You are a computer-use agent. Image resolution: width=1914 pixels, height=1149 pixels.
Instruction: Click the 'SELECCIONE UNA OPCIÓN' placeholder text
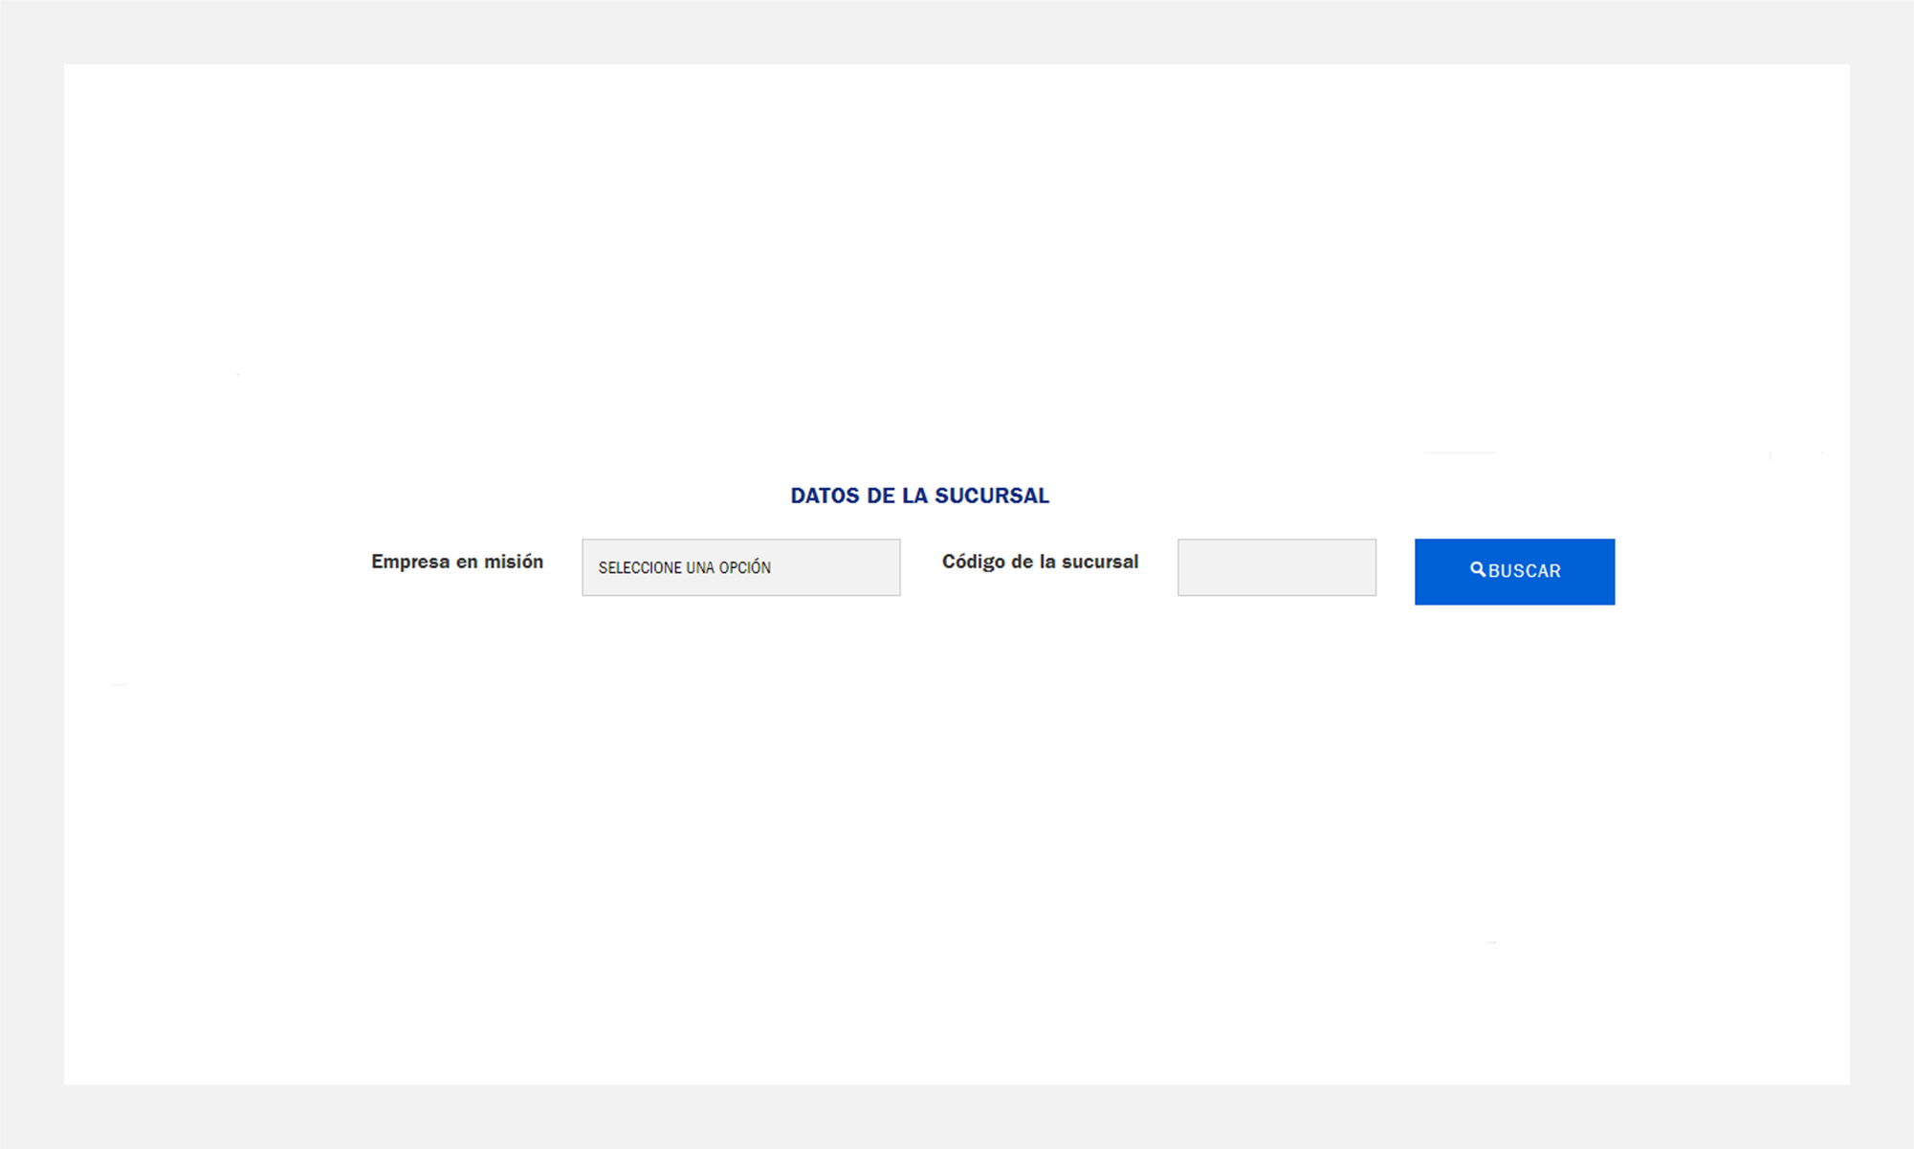coord(685,568)
